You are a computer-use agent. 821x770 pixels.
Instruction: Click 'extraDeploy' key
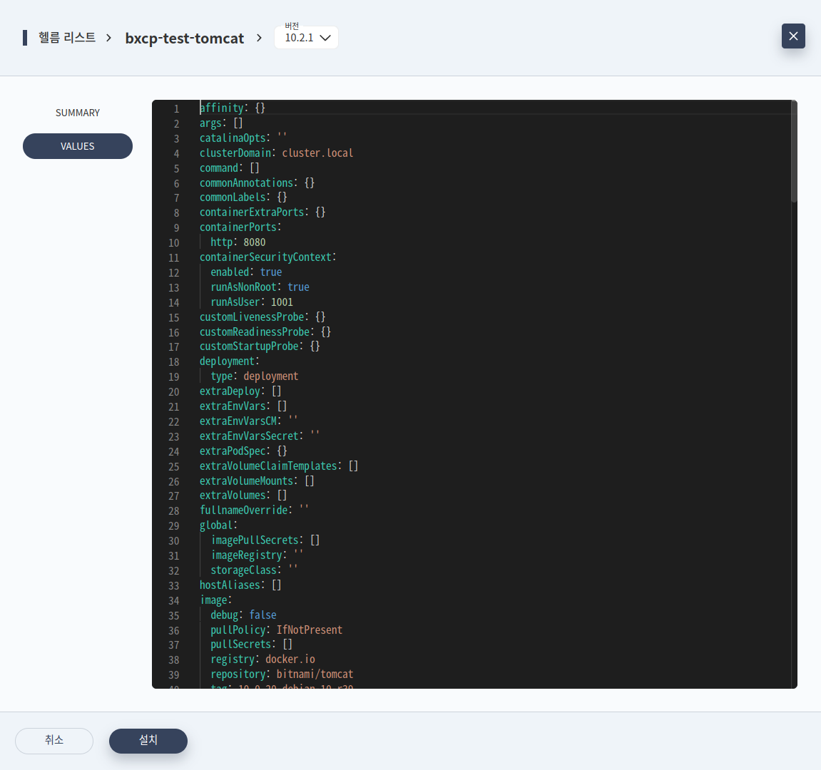pyautogui.click(x=230, y=391)
